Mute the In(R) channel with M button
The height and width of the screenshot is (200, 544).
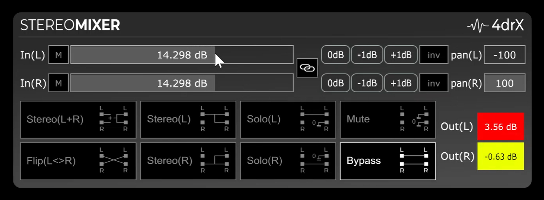click(59, 83)
